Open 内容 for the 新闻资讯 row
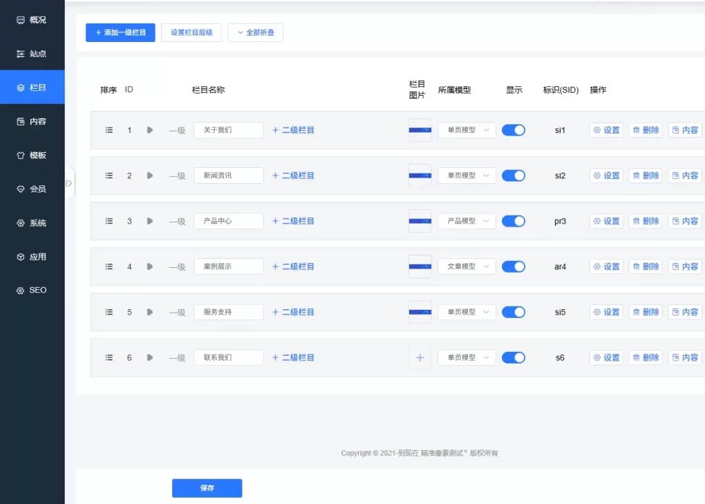This screenshot has width=705, height=504. tap(685, 176)
